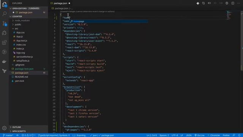Click the LF end-of-line selector
The height and width of the screenshot is (137, 243).
tap(182, 135)
